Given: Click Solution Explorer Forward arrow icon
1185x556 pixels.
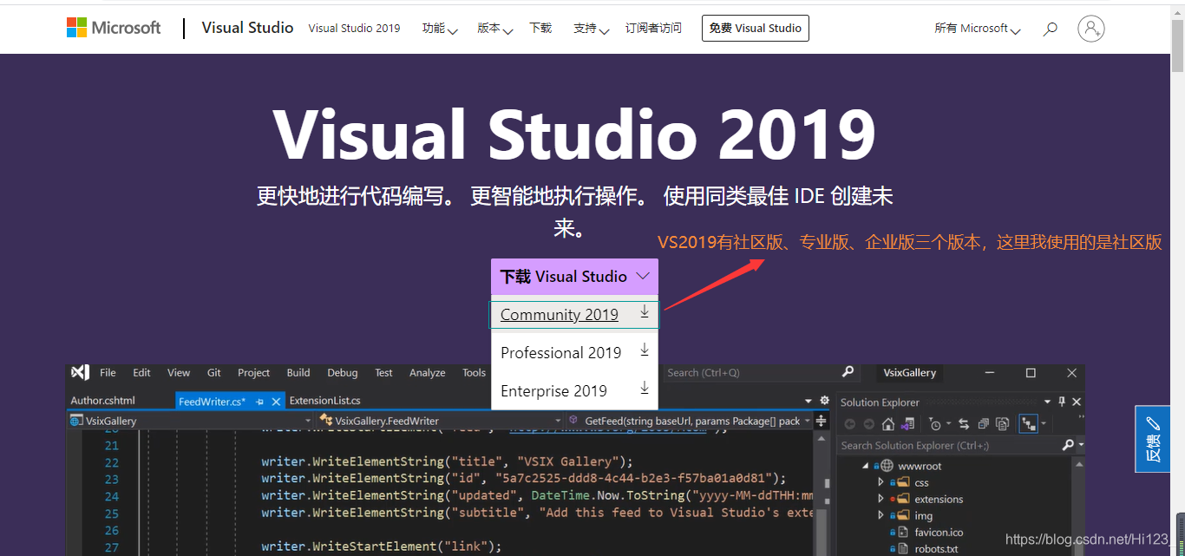Looking at the screenshot, I should click(868, 424).
